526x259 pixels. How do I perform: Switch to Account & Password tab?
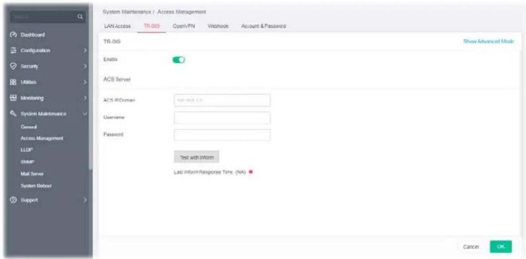click(x=263, y=26)
